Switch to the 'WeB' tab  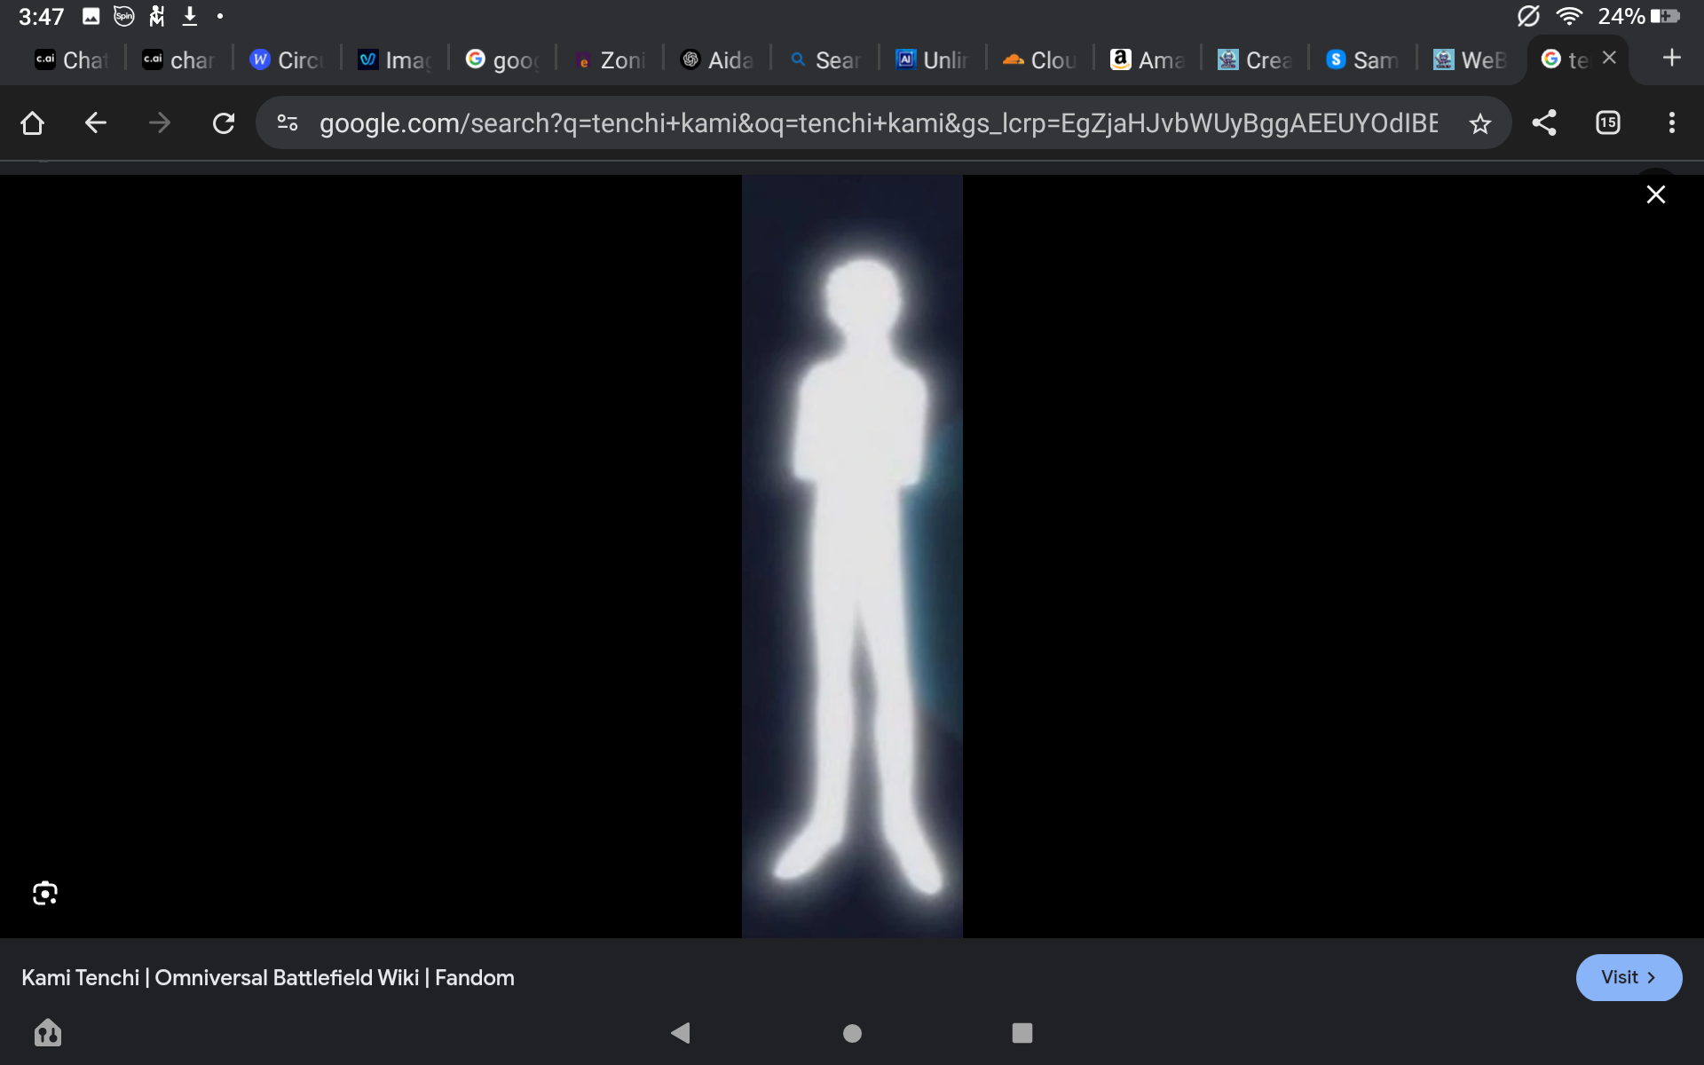click(1471, 59)
